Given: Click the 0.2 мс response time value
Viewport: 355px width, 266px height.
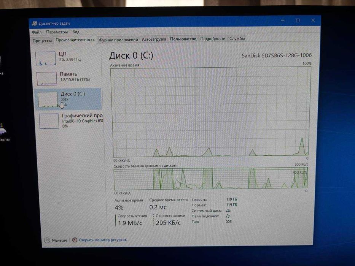Looking at the screenshot, I should coord(158,207).
